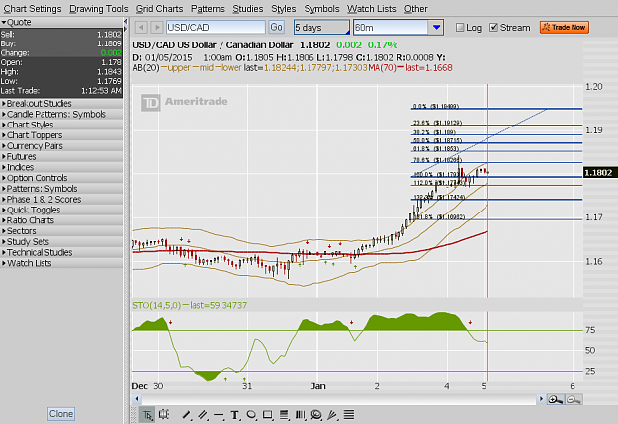Open Grid Charts menu

(x=159, y=9)
